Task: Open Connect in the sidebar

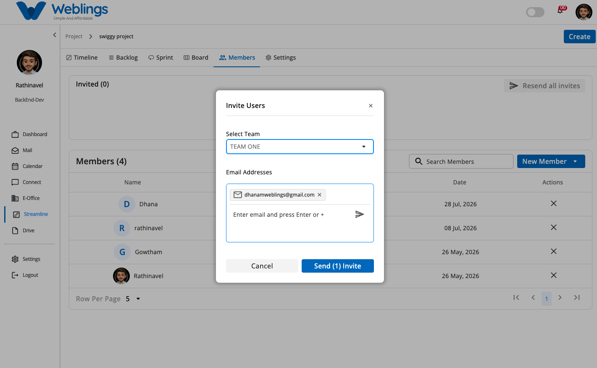Action: click(x=26, y=182)
